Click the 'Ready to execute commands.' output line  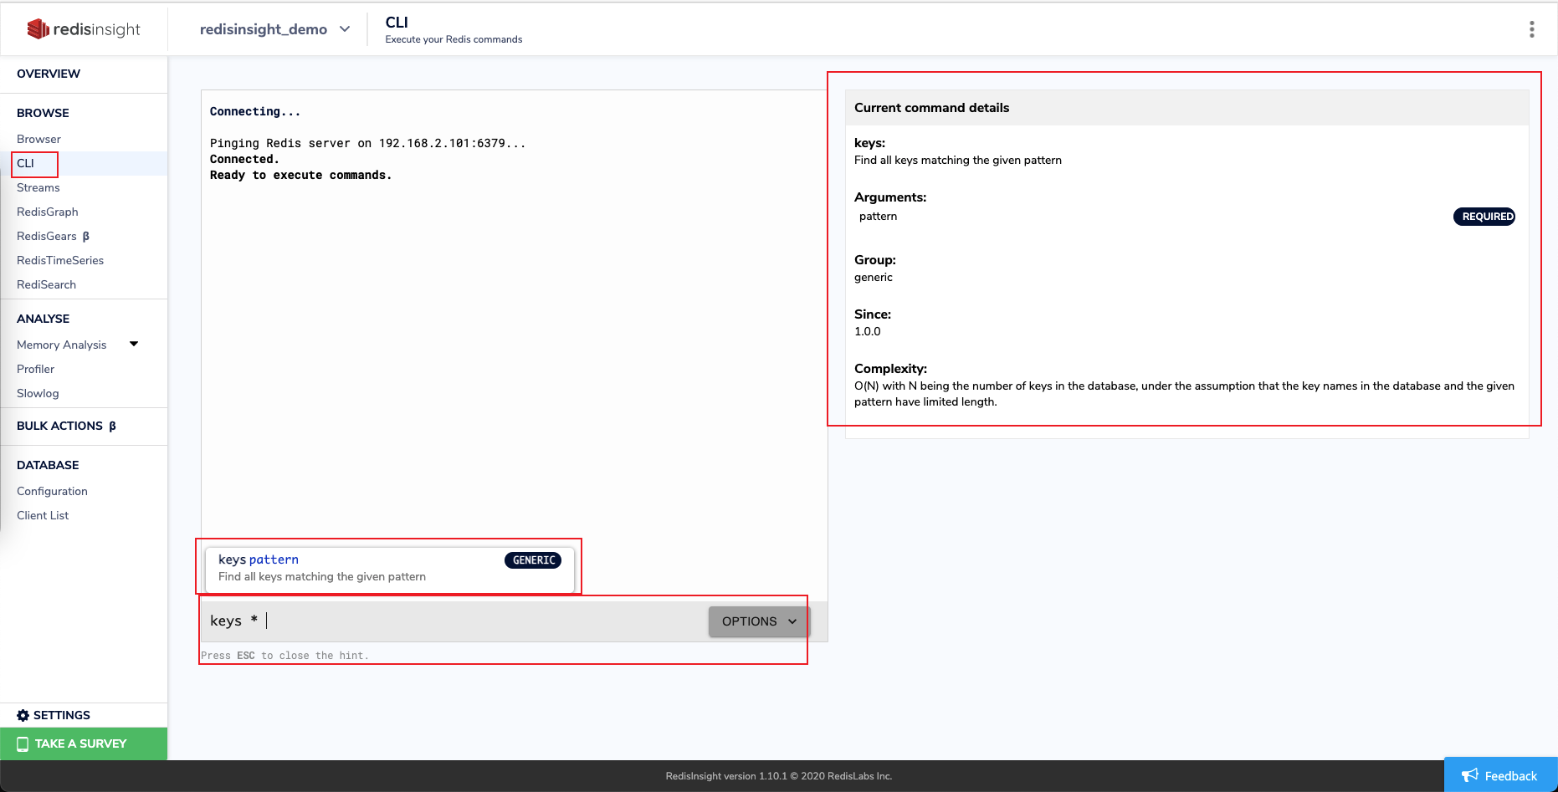[300, 175]
